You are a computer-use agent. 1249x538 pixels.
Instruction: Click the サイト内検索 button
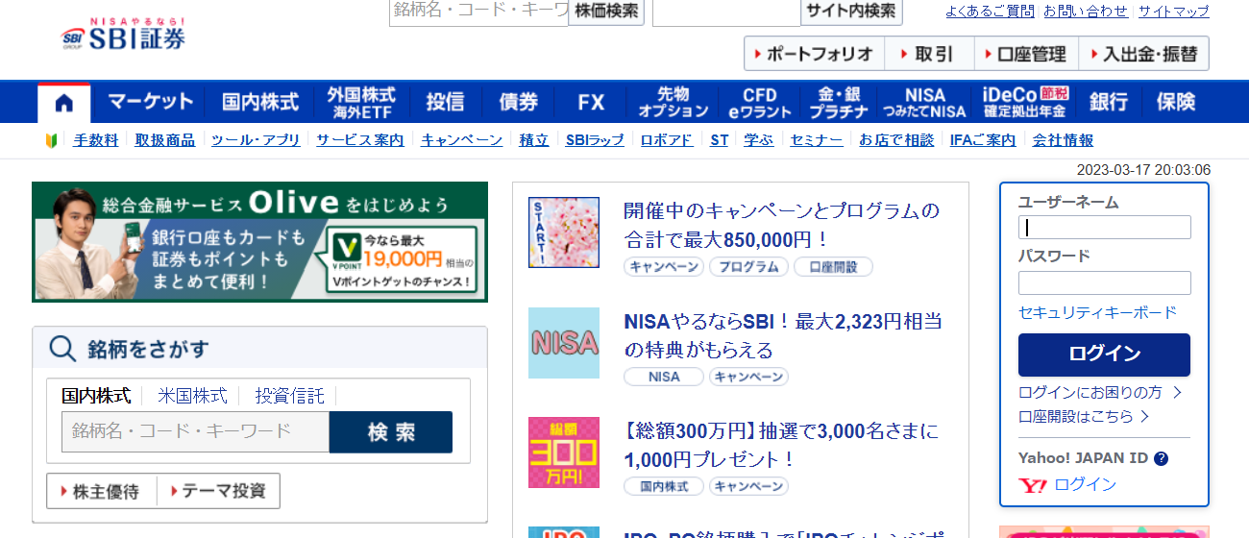851,12
